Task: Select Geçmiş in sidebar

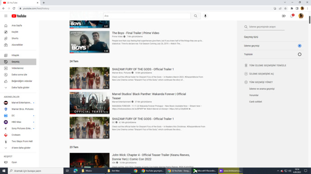Action: coord(18,62)
